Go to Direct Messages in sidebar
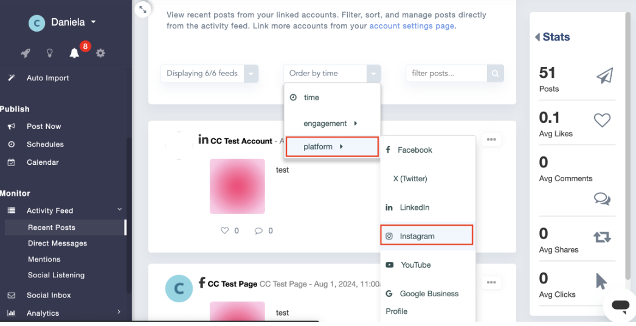Screen dimensions: 636x326 57,243
